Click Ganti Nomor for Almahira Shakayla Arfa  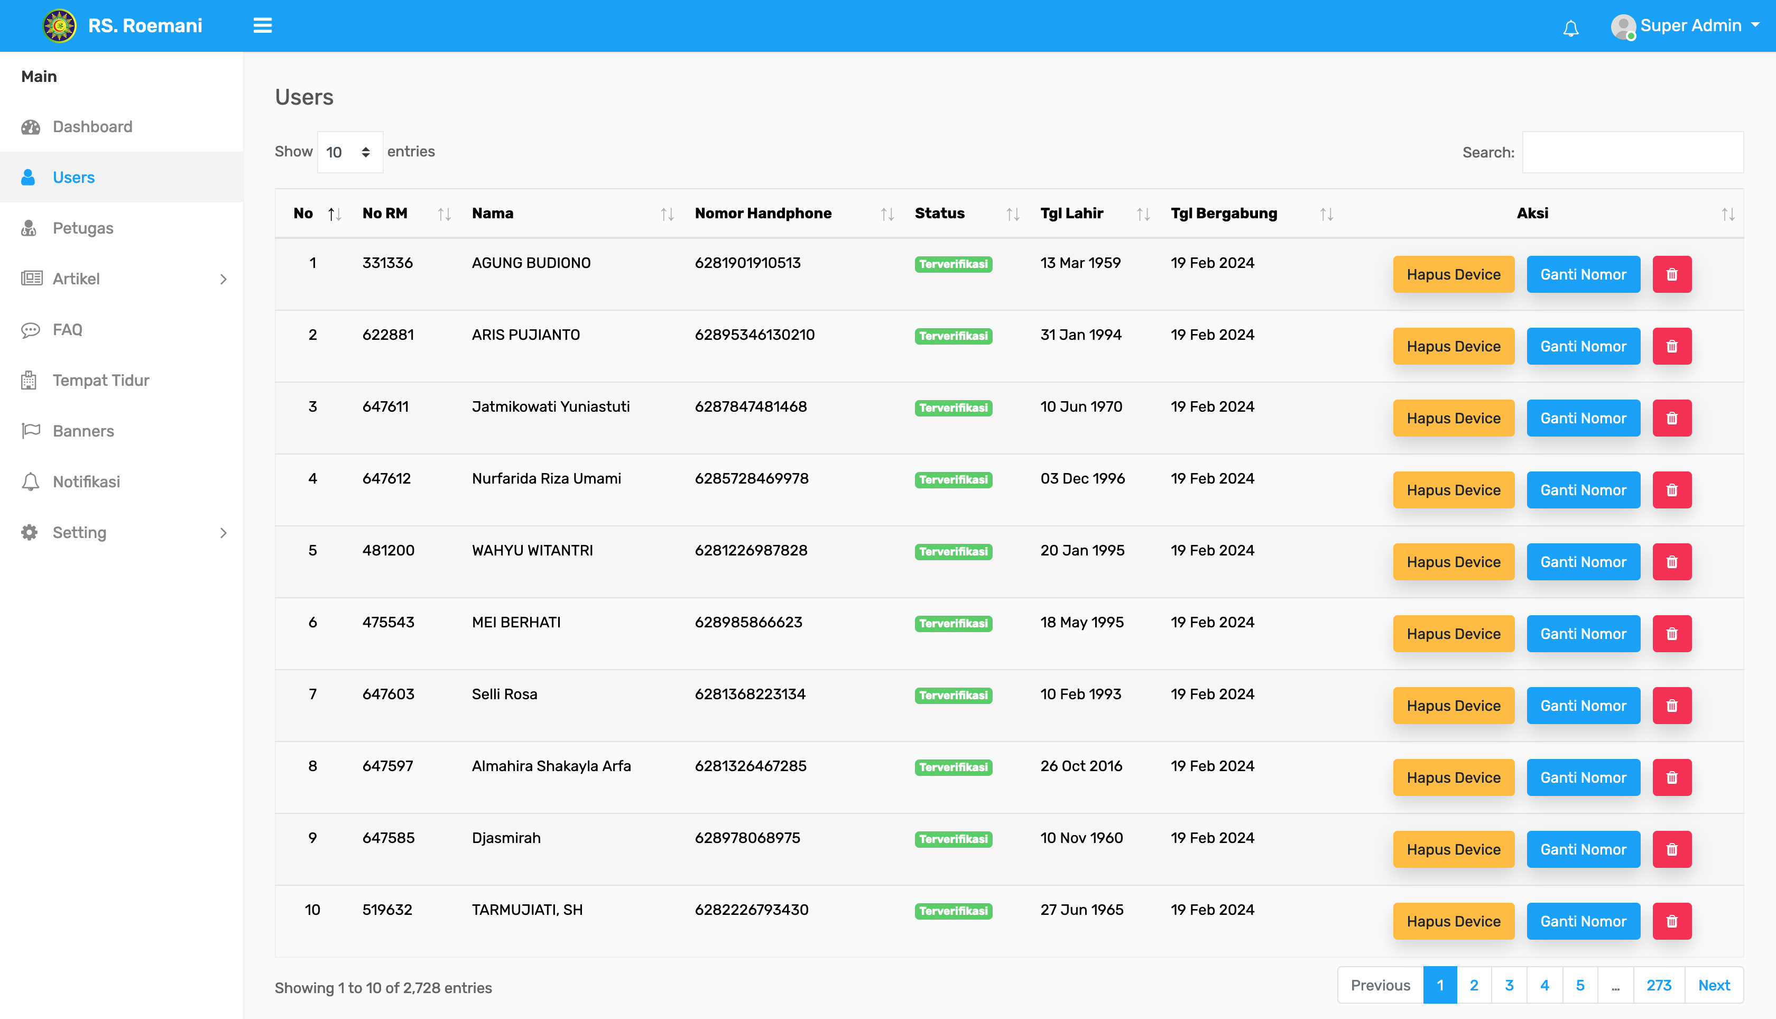[x=1583, y=777]
